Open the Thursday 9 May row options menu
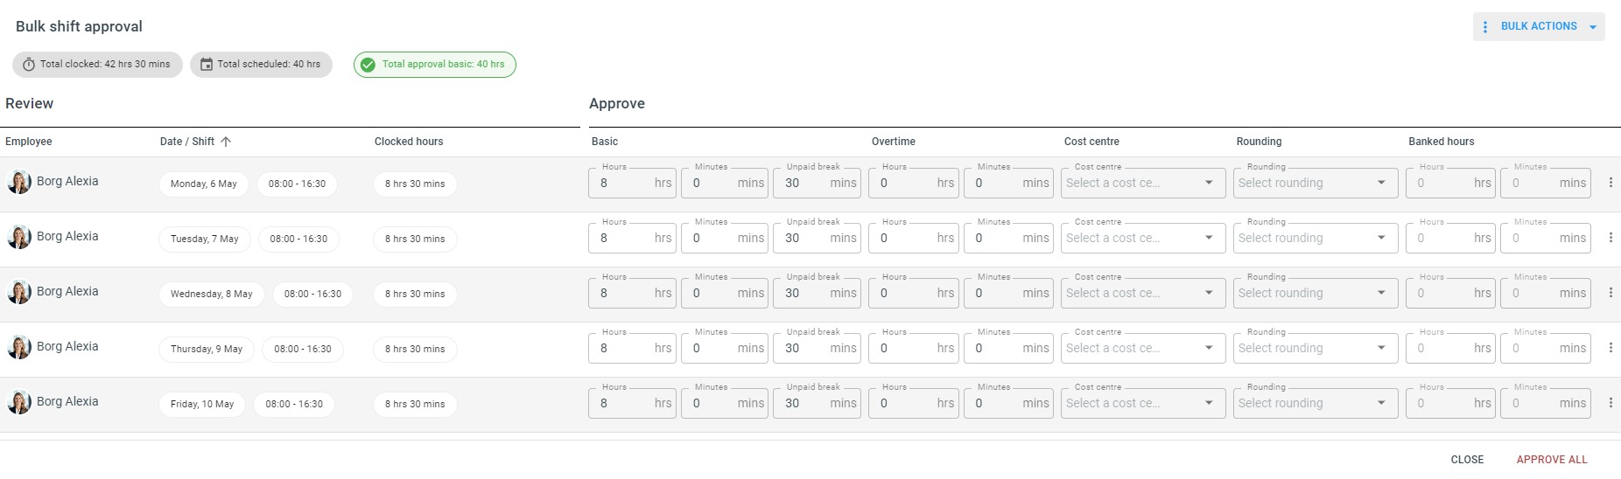The width and height of the screenshot is (1621, 479). click(x=1610, y=348)
